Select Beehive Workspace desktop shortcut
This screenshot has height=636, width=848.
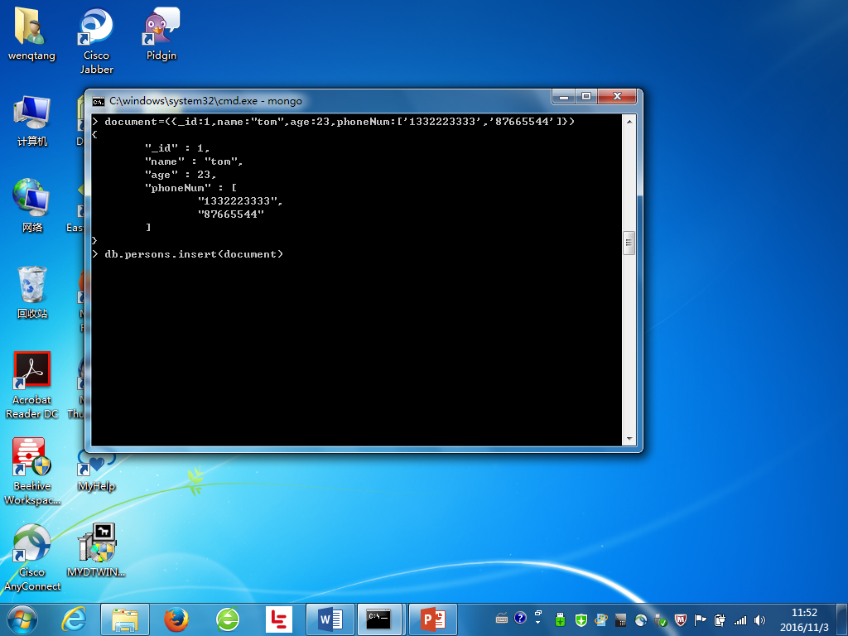point(32,471)
